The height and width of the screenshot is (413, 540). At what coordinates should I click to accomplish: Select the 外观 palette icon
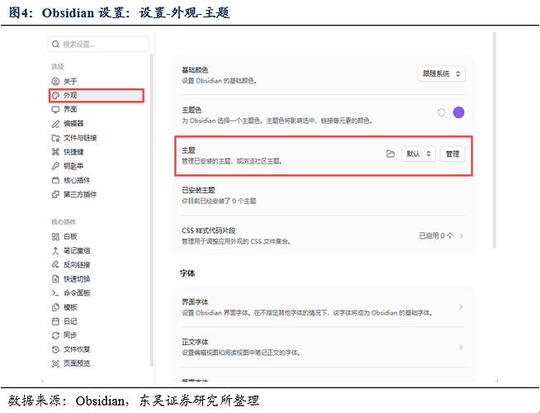55,96
